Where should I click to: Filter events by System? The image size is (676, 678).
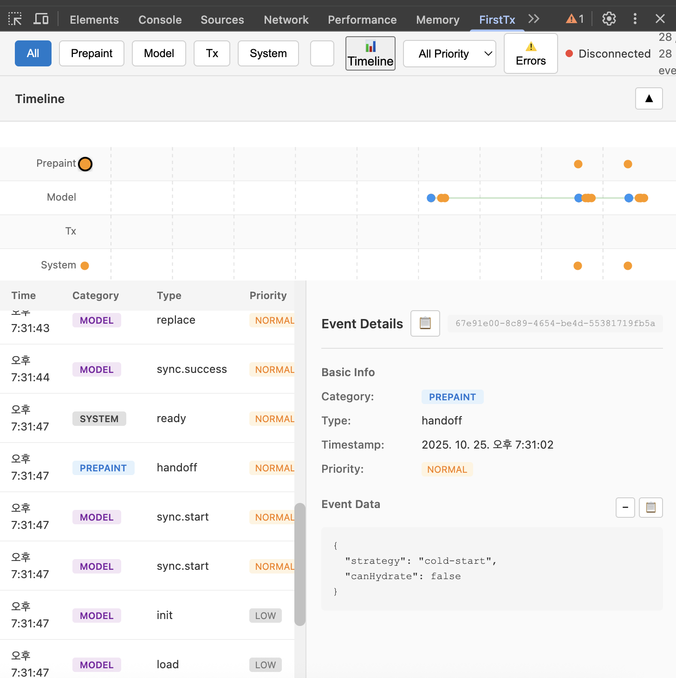coord(268,53)
